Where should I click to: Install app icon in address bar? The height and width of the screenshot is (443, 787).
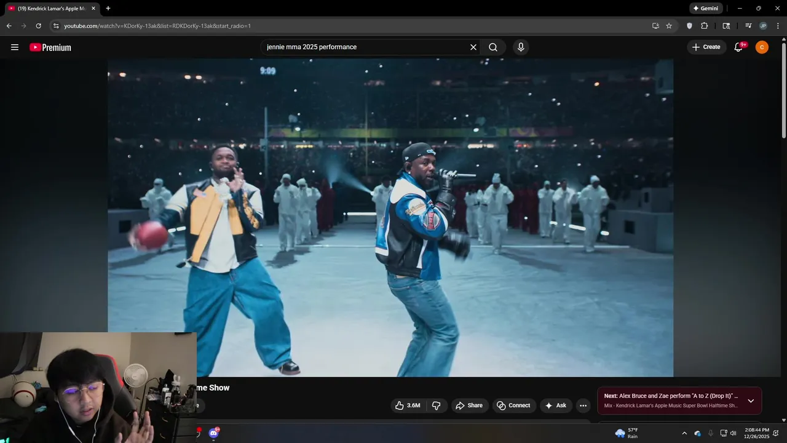coord(655,26)
